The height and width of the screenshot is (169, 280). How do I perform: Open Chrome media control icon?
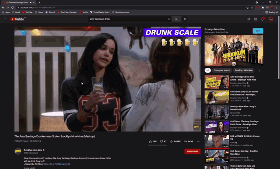click(x=267, y=7)
